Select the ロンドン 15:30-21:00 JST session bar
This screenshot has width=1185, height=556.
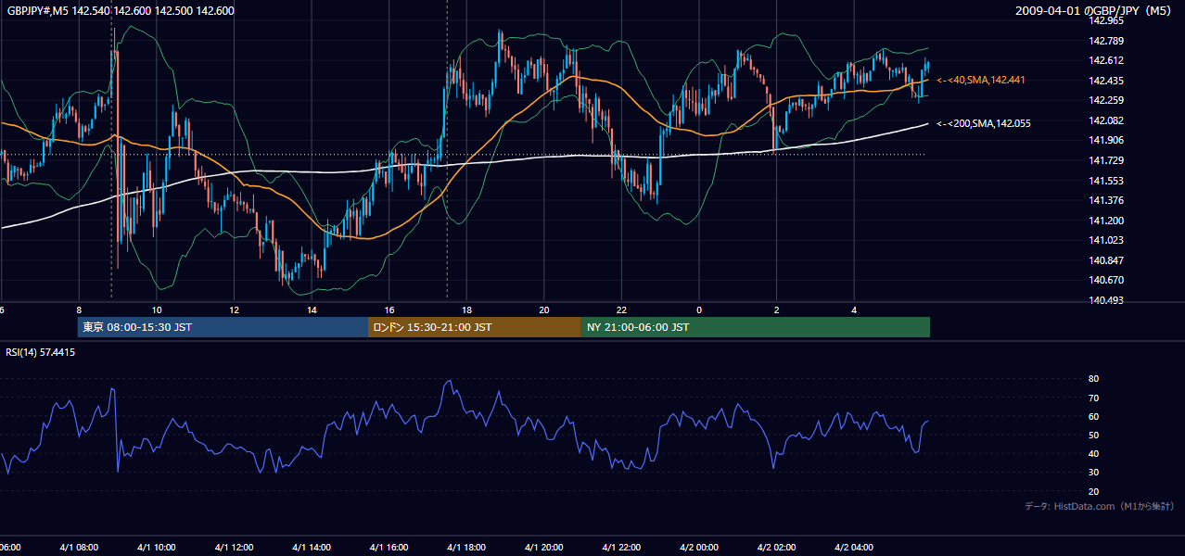[475, 327]
